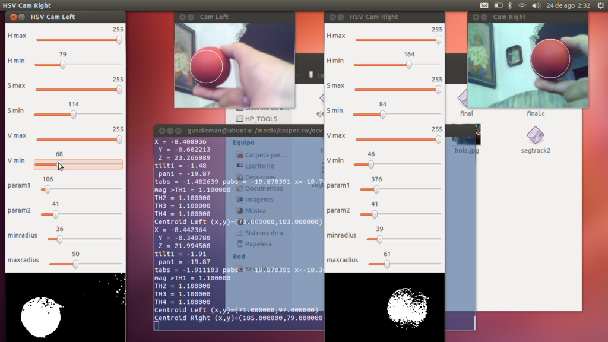Open Papelera in file manager sidebar
608x342 pixels.
(x=254, y=244)
